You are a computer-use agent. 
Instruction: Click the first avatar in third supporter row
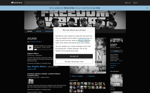click(x=71, y=91)
